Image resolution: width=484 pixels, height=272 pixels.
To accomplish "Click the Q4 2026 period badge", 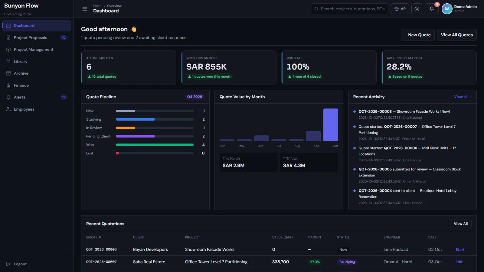I will (x=195, y=97).
